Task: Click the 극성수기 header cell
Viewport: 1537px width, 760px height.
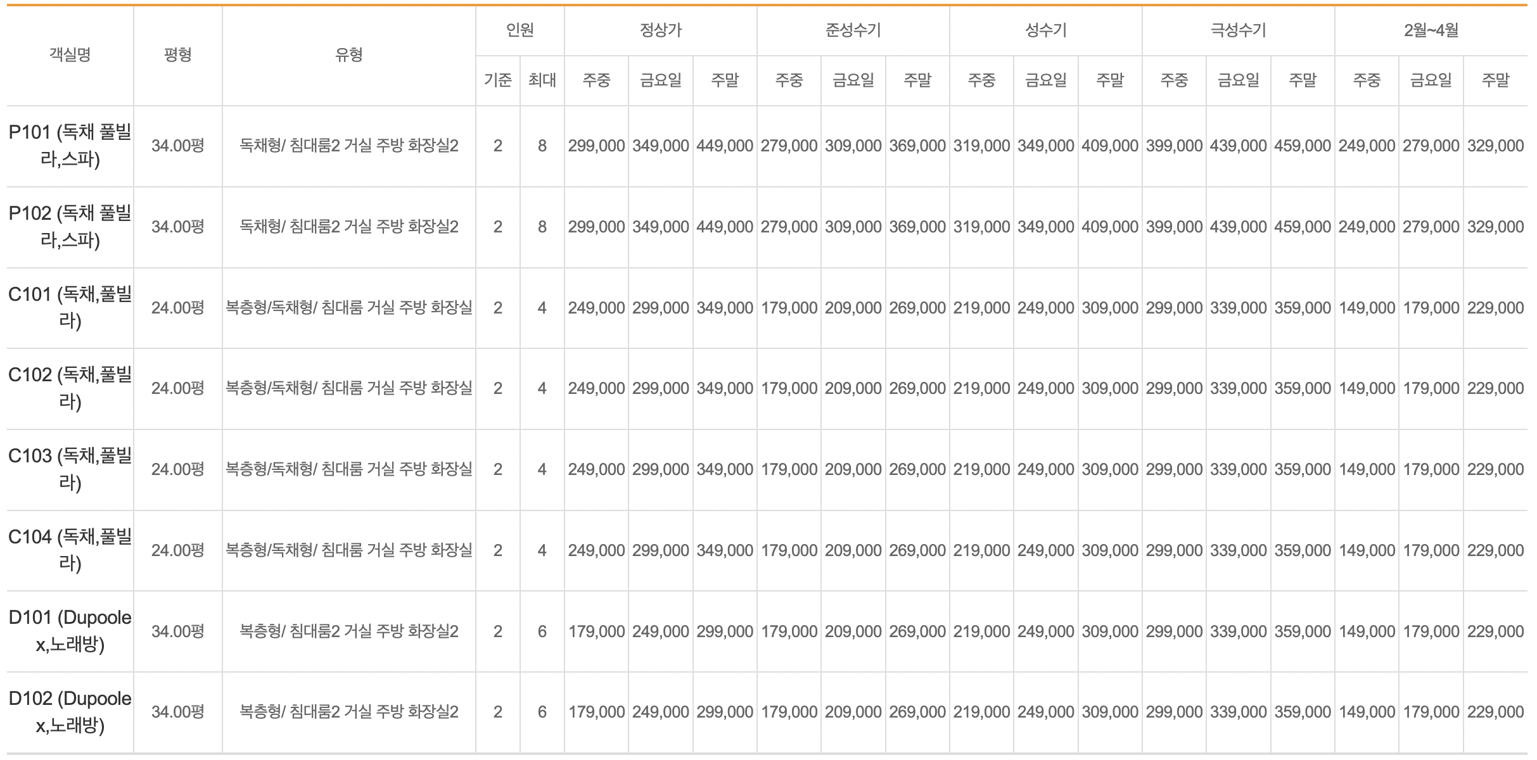Action: 1238,30
